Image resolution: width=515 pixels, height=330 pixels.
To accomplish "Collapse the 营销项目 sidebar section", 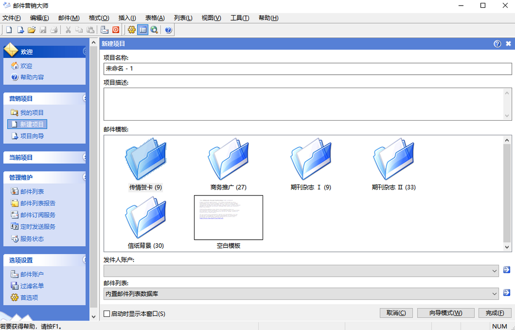I will coord(85,98).
